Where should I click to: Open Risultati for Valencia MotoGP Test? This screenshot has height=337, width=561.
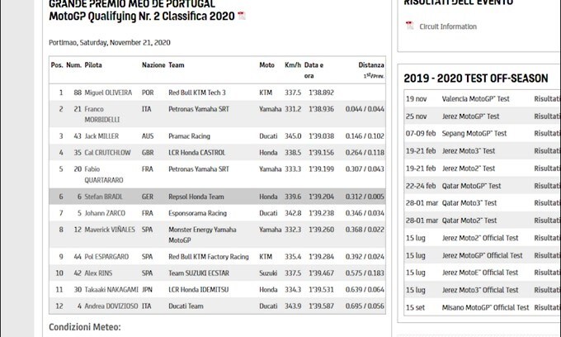pos(547,99)
